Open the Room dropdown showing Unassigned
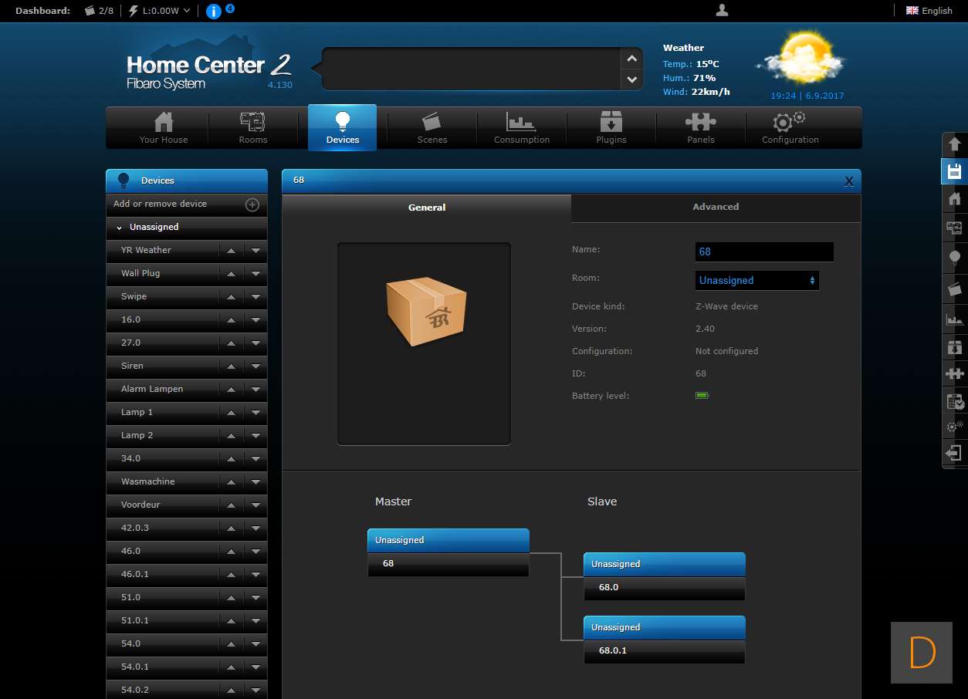The image size is (968, 699). [756, 281]
